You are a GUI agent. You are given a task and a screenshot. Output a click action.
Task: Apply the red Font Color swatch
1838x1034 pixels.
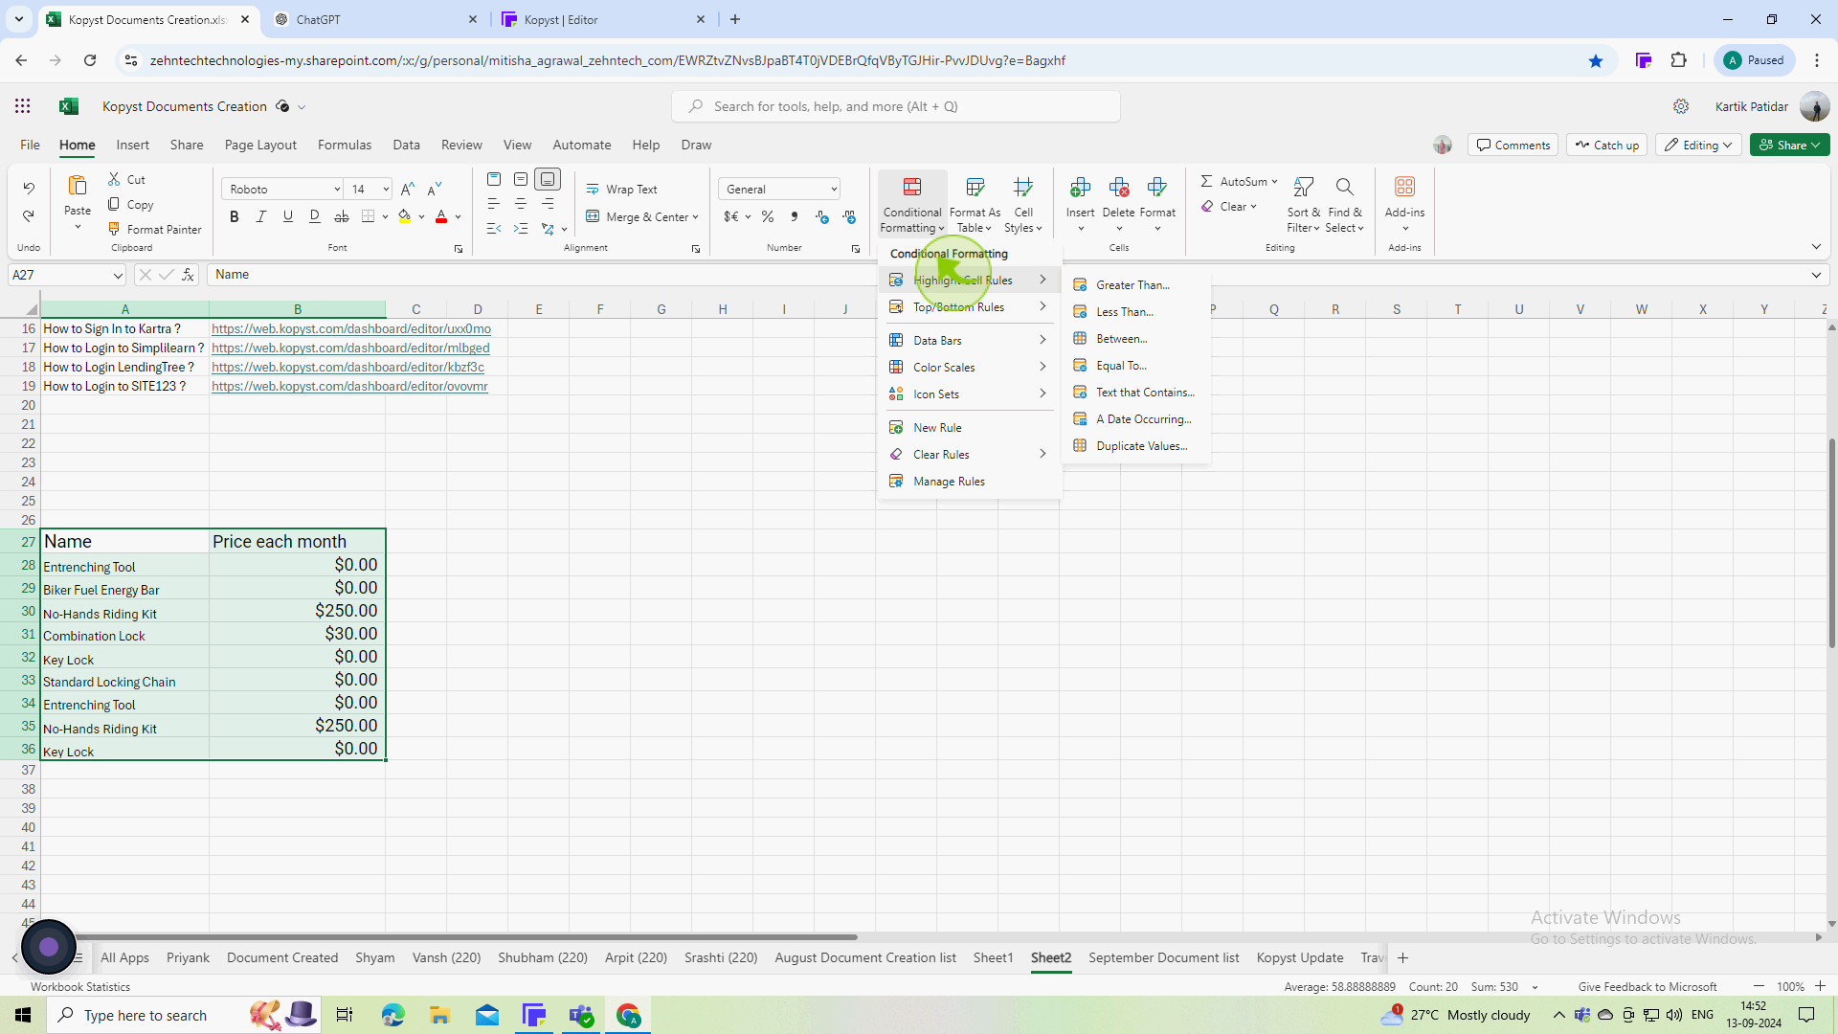441,216
